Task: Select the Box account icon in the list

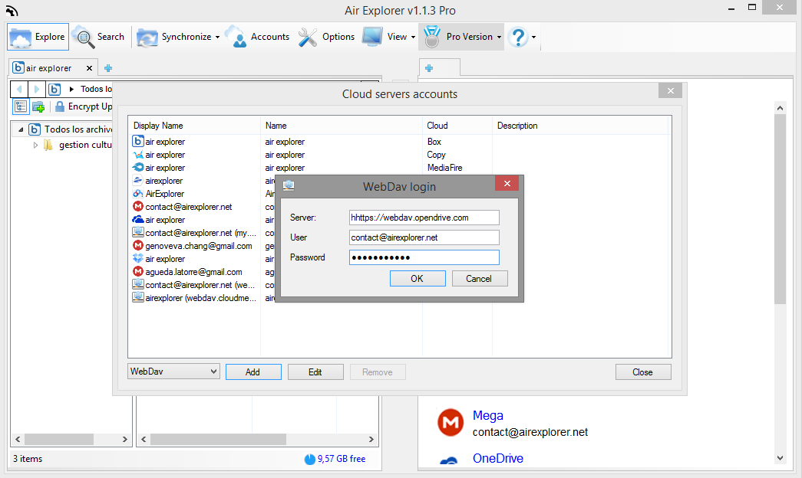Action: (x=138, y=141)
